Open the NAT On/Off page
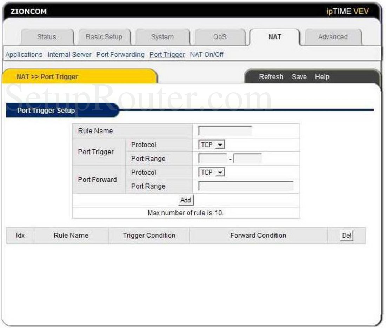The height and width of the screenshot is (328, 386). 207,55
